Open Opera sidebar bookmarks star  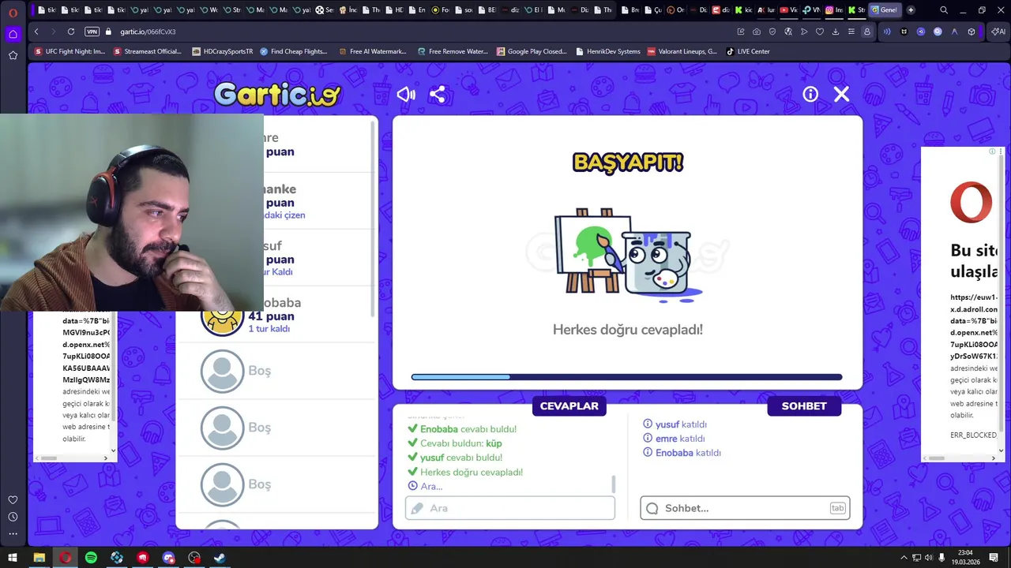click(13, 55)
